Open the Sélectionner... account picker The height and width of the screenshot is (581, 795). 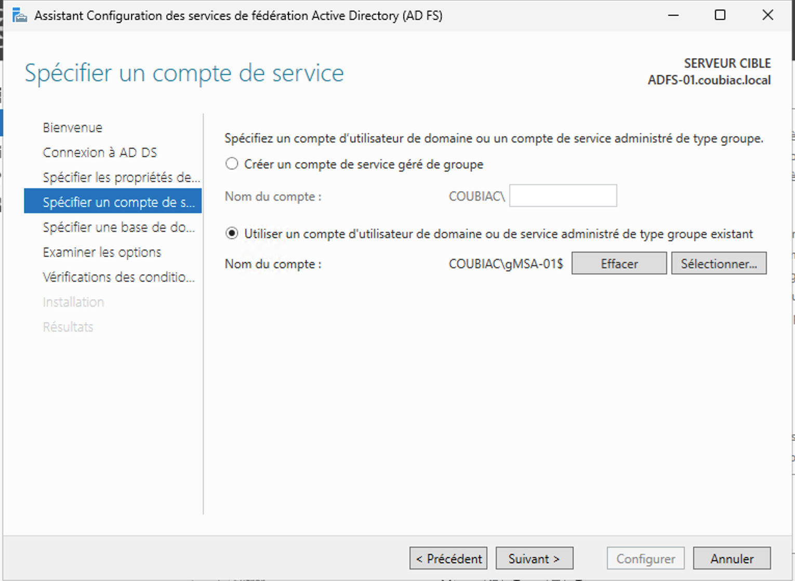point(719,263)
